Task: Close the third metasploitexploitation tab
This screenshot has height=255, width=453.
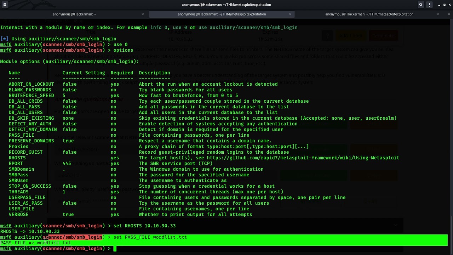Action: click(438, 14)
